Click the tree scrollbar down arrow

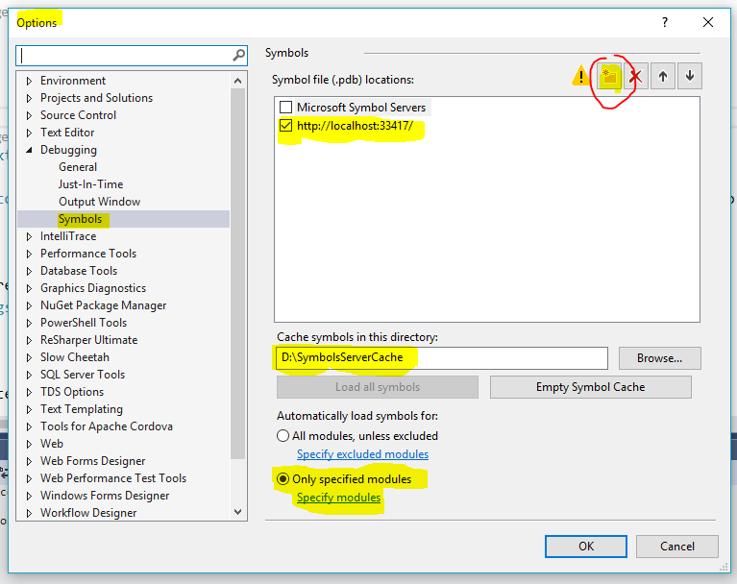(x=238, y=512)
